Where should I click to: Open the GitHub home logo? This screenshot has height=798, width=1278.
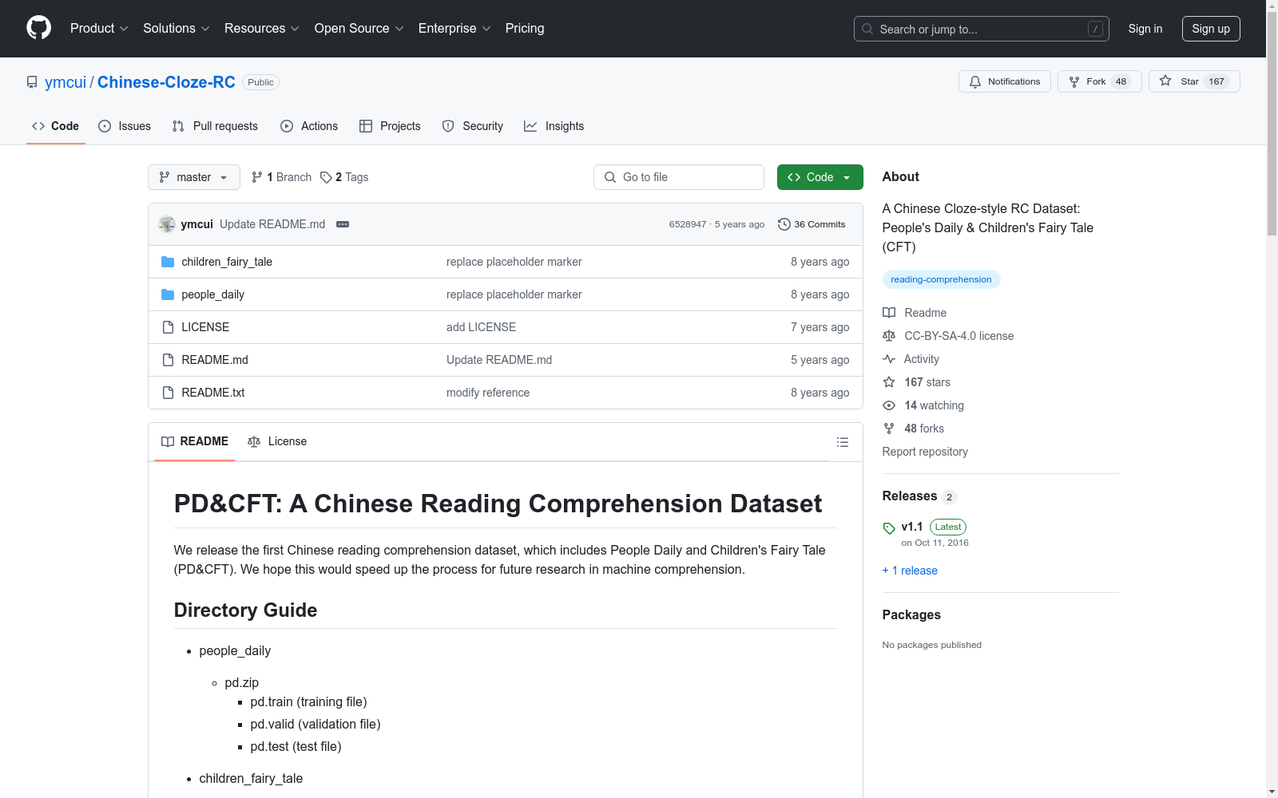[x=38, y=28]
